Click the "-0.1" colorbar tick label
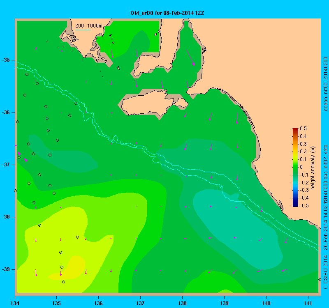Viewport: 329px width, 308px height. click(304, 175)
